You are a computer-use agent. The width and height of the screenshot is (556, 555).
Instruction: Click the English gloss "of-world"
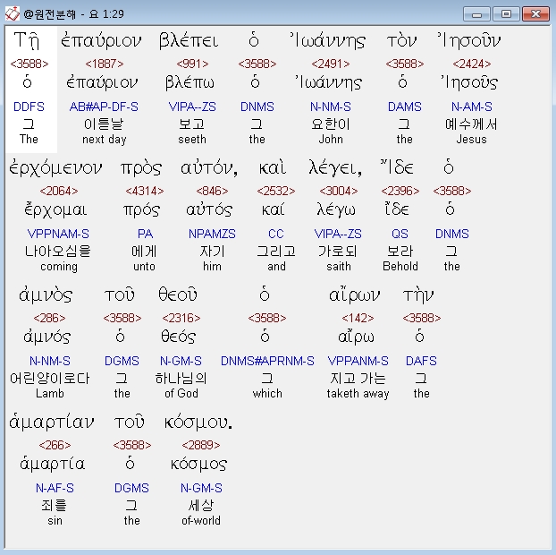(201, 521)
